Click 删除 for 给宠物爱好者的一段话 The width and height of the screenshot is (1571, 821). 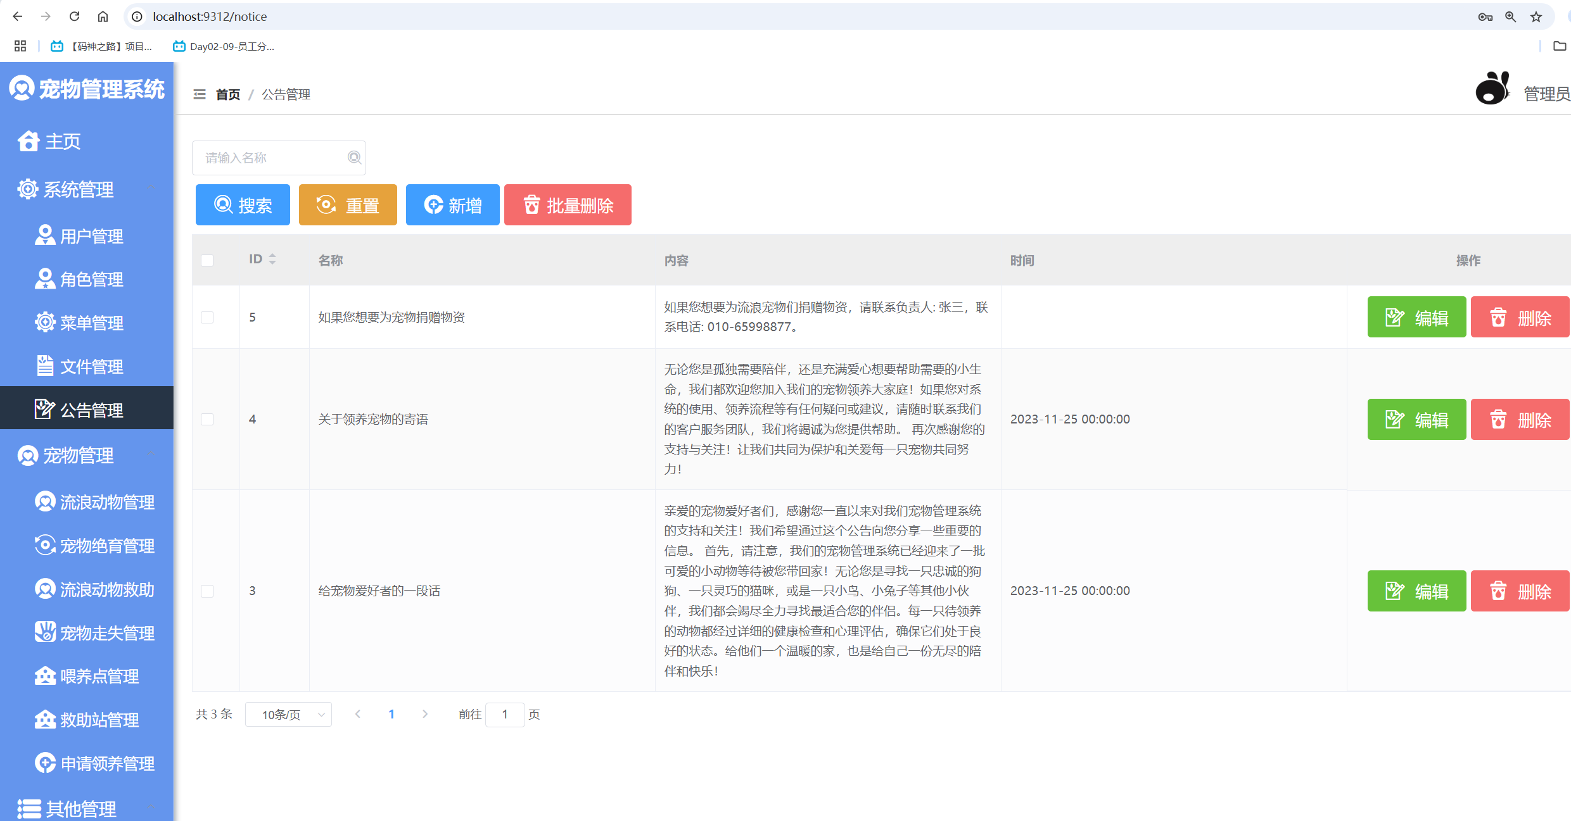[1520, 591]
